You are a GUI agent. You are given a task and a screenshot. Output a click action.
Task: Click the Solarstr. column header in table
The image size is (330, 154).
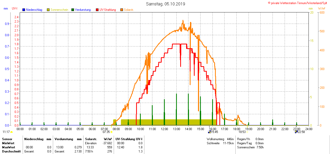click(x=91, y=139)
